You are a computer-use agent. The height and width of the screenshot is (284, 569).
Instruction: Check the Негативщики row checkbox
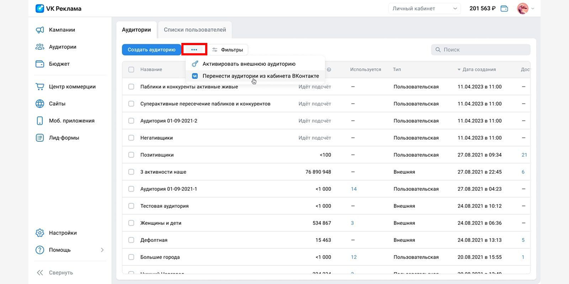[131, 138]
